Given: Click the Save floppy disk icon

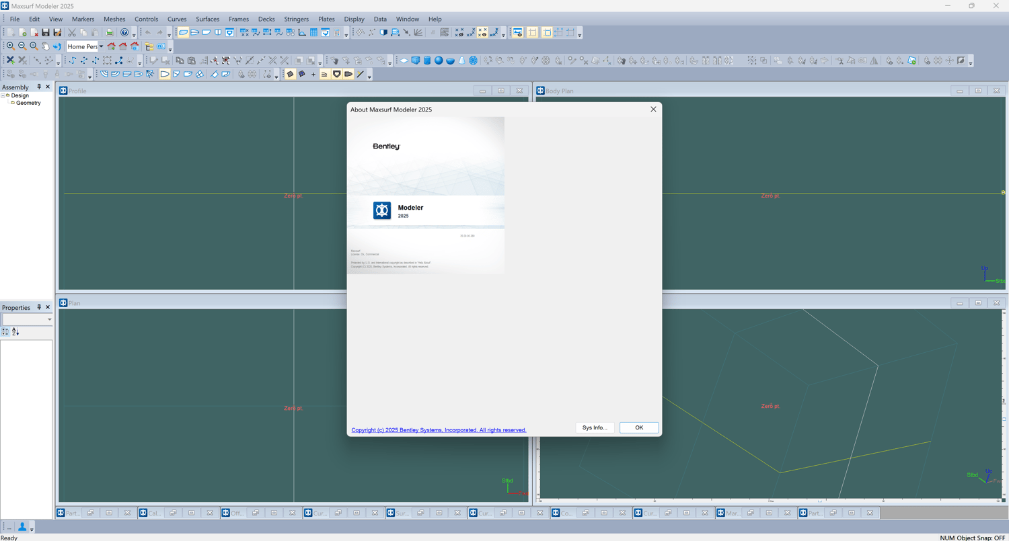Looking at the screenshot, I should coord(46,32).
